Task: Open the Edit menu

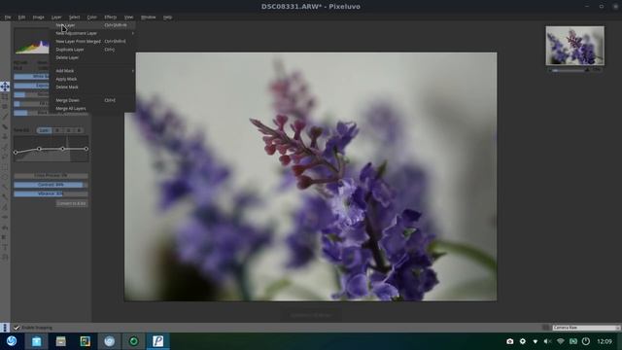Action: (21, 17)
